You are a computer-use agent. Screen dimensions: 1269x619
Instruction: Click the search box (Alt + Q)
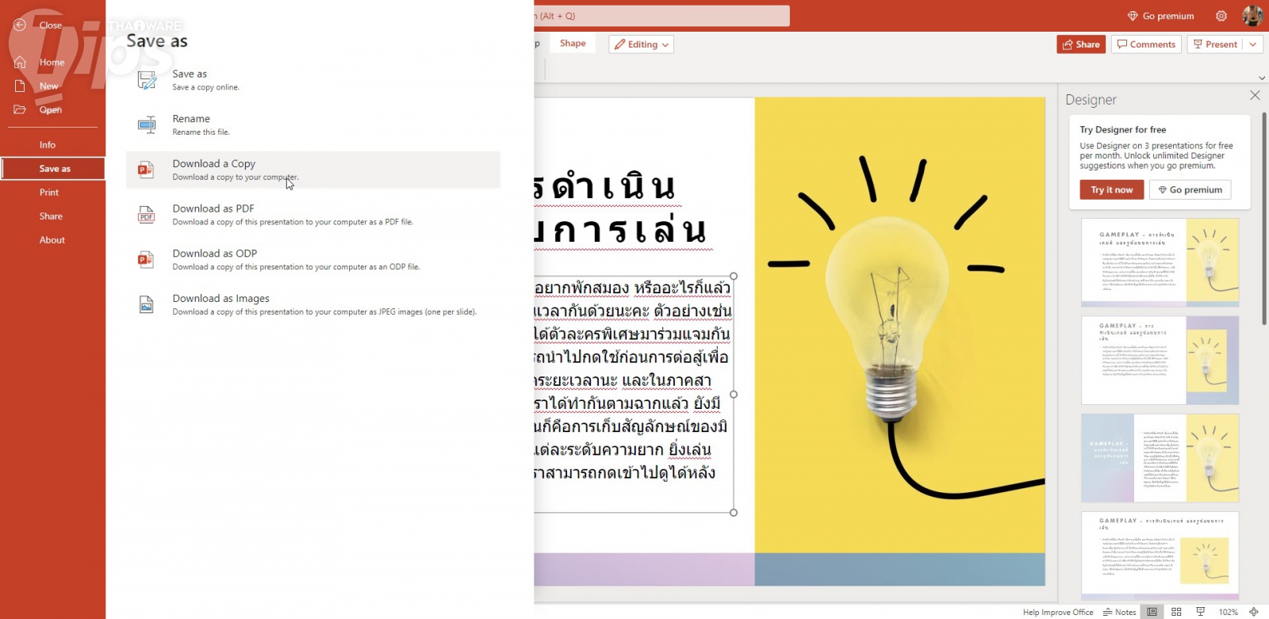pos(661,16)
